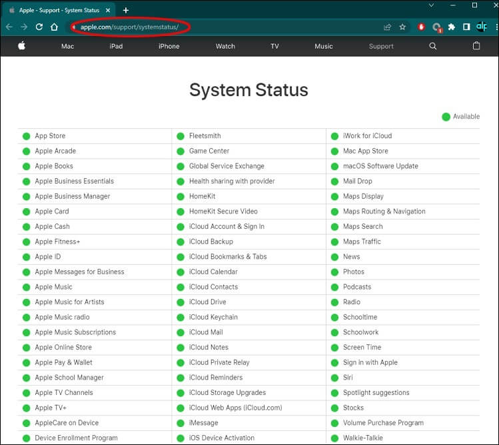This screenshot has width=499, height=445.
Task: Click the extension icon with red badge
Action: pos(437,28)
